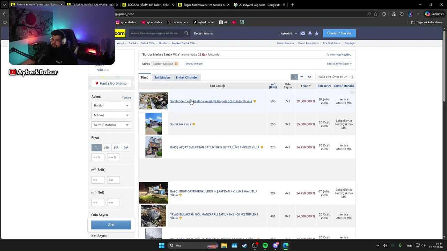Open the messages envelope icon
This screenshot has width=447, height=251.
coord(303,33)
